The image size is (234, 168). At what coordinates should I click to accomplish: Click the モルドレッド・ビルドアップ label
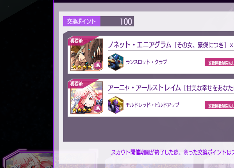[x=152, y=105]
